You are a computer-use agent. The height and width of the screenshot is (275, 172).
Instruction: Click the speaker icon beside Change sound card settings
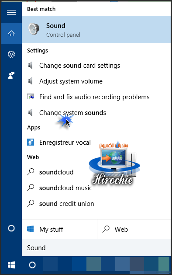pyautogui.click(x=31, y=66)
